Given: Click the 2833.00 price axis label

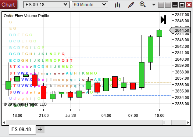Looking at the screenshot, I should pos(182,104).
